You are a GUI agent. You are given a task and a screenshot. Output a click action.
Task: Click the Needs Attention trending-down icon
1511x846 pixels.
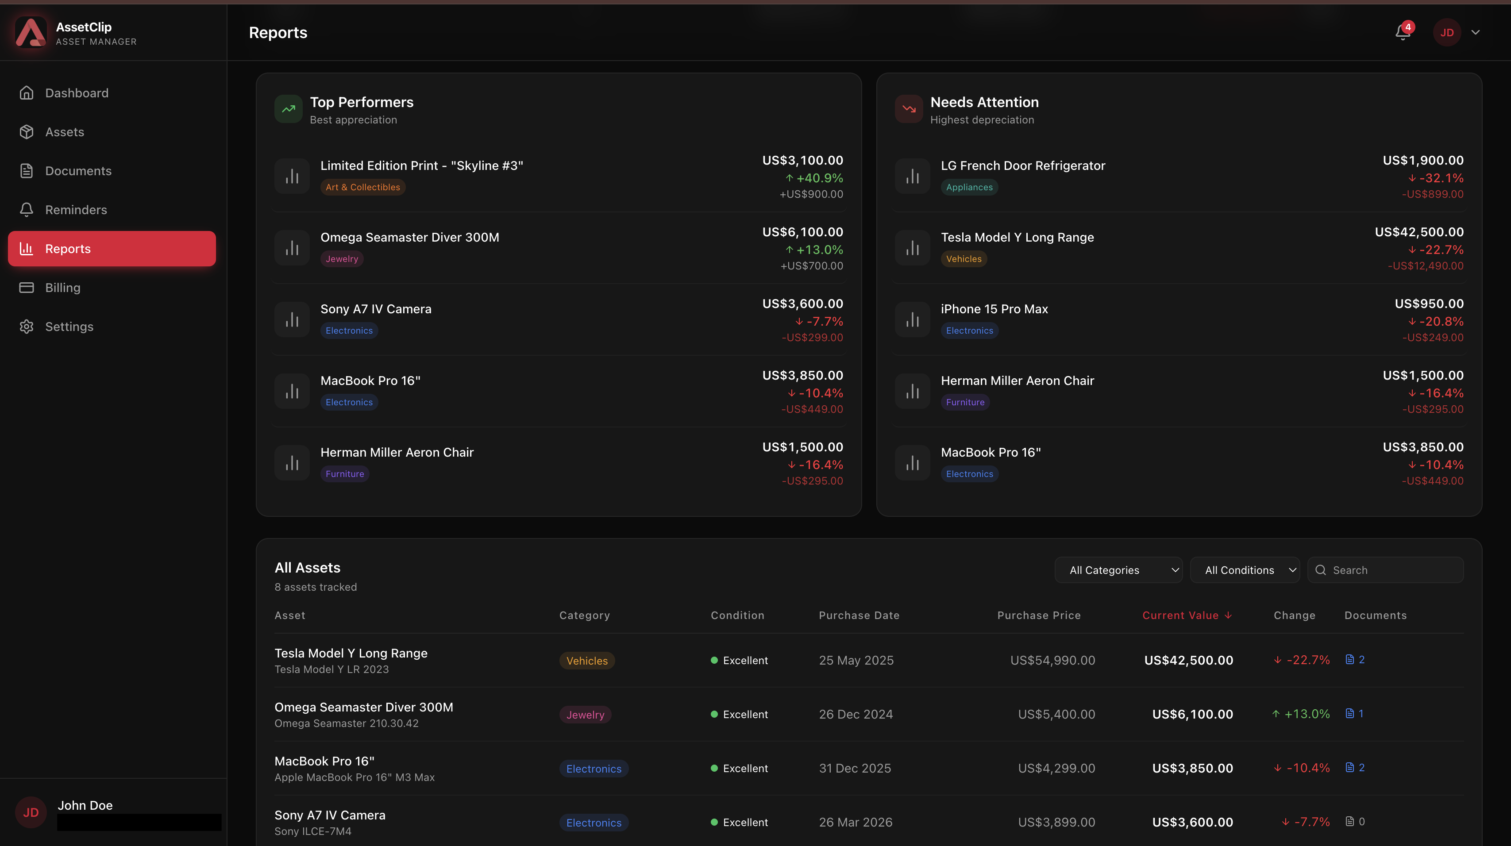click(909, 109)
